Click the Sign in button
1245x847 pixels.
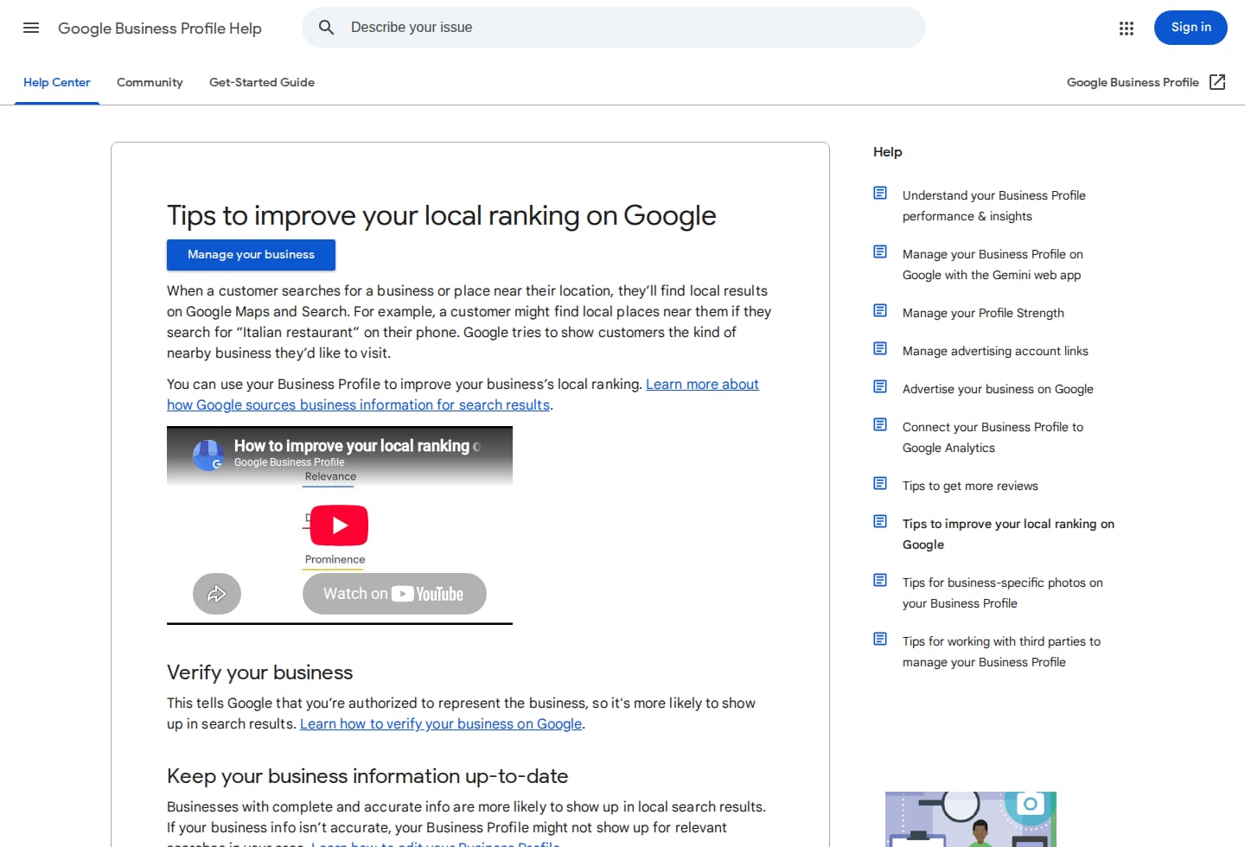tap(1191, 28)
